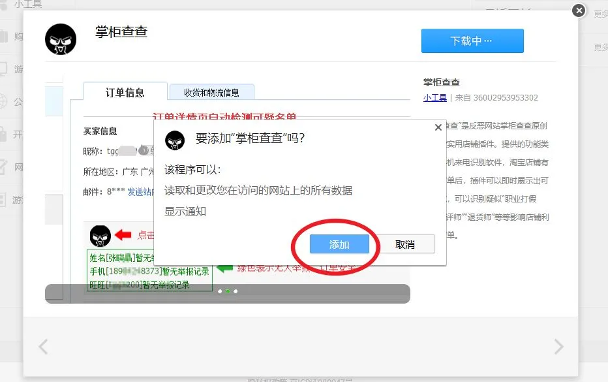Close the extension detail overlay with round X
The width and height of the screenshot is (608, 382).
pyautogui.click(x=579, y=10)
